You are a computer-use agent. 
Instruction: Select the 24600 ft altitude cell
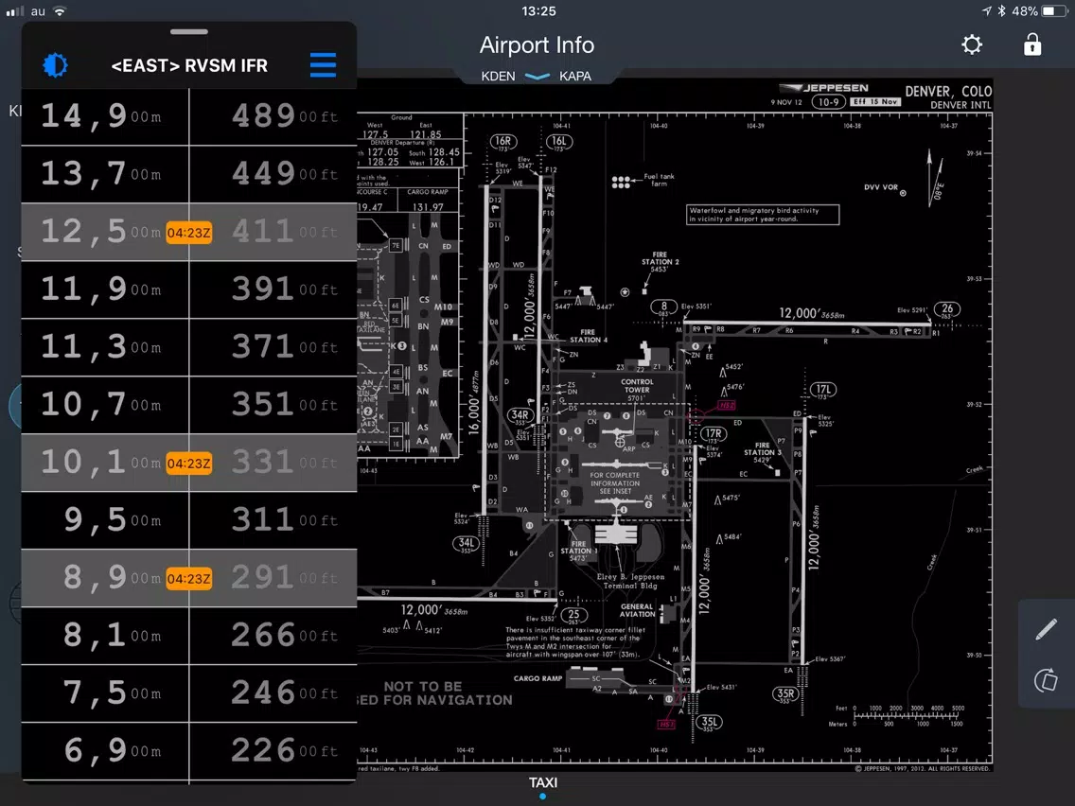click(273, 692)
